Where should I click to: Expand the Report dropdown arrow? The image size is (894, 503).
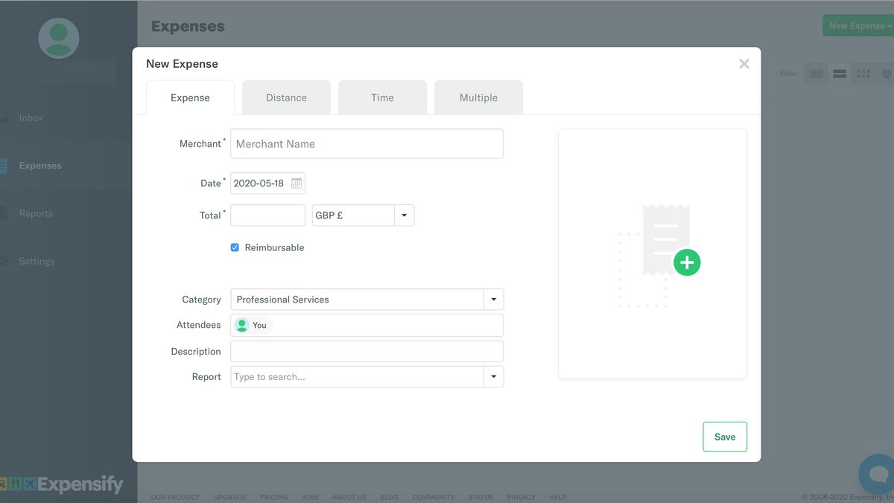(x=493, y=377)
